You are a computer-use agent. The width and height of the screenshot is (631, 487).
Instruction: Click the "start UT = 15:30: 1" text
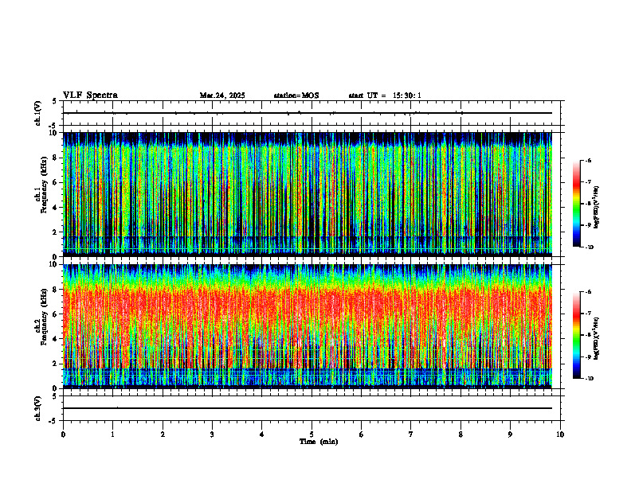coord(385,95)
